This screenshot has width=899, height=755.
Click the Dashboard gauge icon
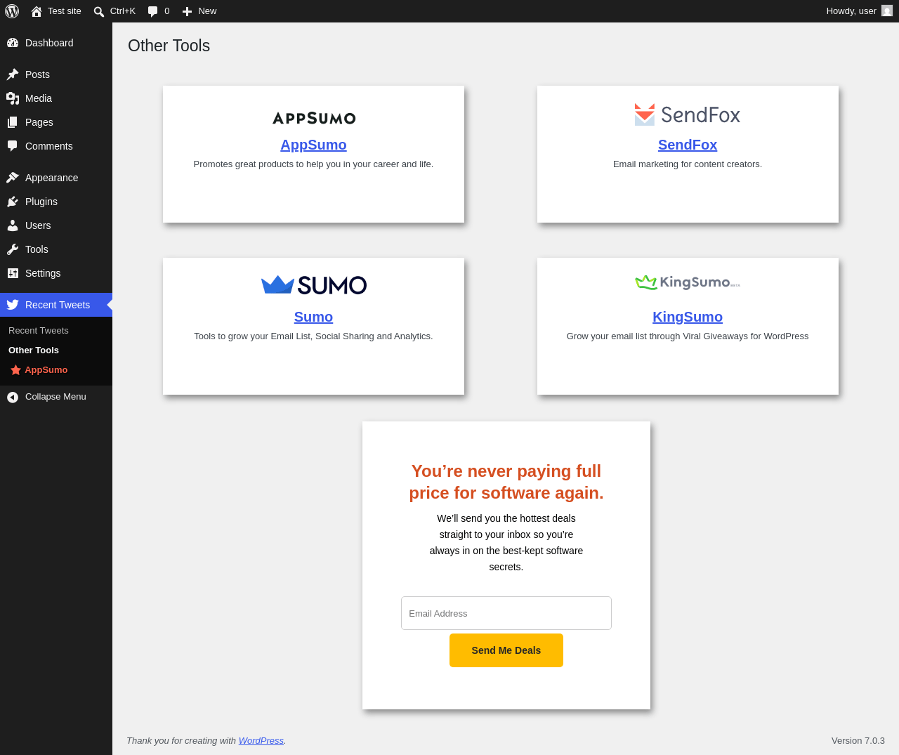13,43
